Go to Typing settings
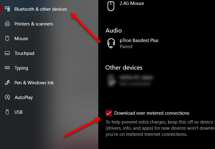The image size is (215, 149). [x=21, y=68]
